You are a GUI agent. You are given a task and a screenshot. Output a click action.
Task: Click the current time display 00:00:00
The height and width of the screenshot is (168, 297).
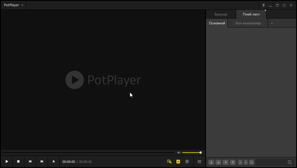(69, 162)
